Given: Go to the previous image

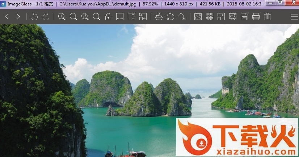Looking at the screenshot, I should pyautogui.click(x=7, y=17).
